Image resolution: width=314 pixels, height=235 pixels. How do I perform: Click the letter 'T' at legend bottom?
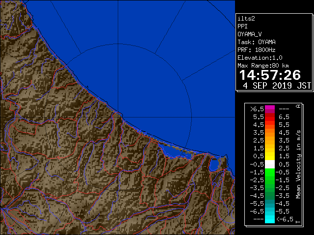click(x=298, y=222)
